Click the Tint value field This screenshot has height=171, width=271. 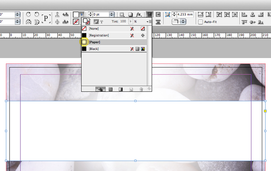(x=124, y=21)
